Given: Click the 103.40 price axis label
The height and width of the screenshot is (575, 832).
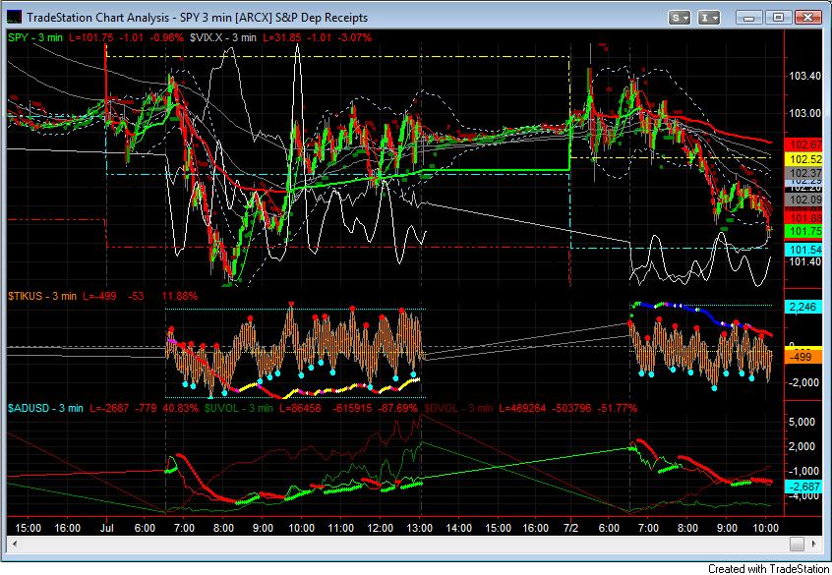Looking at the screenshot, I should 804,76.
